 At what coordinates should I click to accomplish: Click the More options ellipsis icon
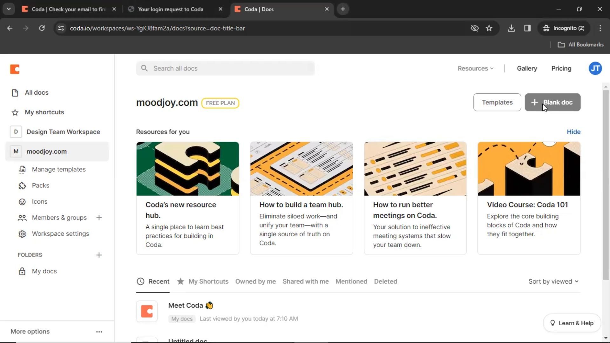(99, 332)
